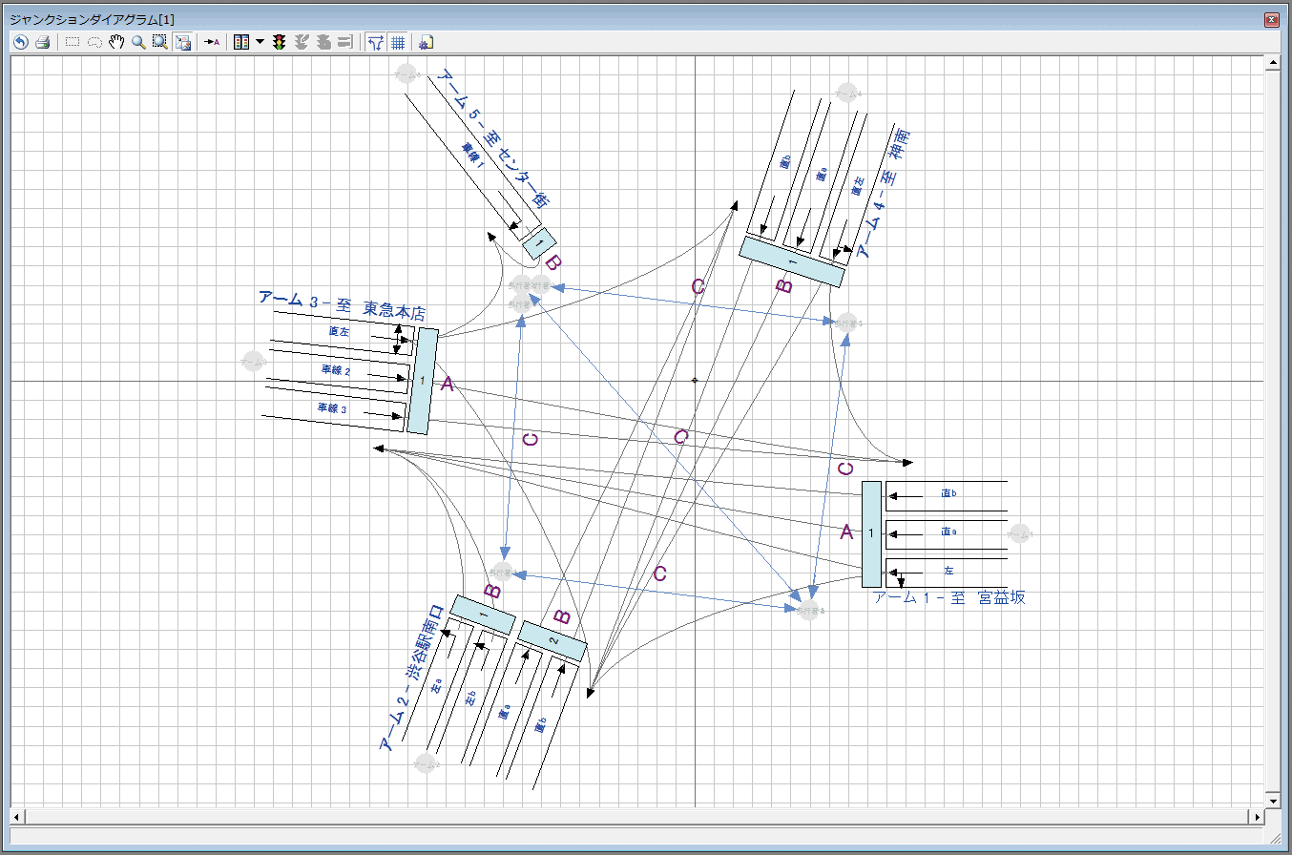Click the vertical scrollbar down arrow
The width and height of the screenshot is (1292, 855).
click(1271, 800)
